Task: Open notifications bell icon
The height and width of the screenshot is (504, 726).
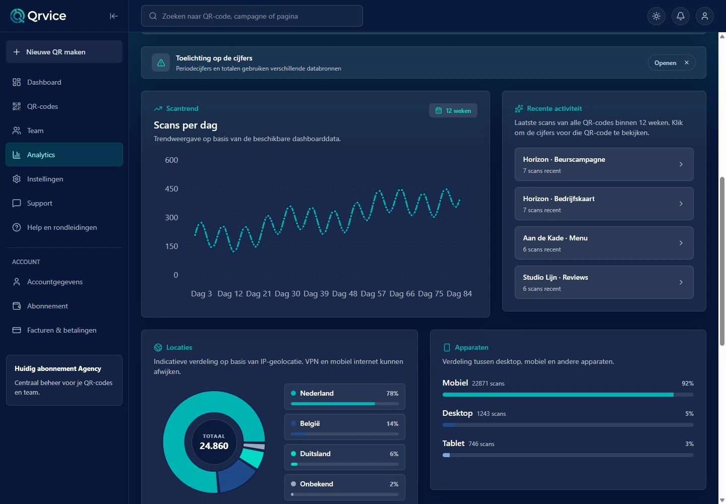Action: [681, 16]
